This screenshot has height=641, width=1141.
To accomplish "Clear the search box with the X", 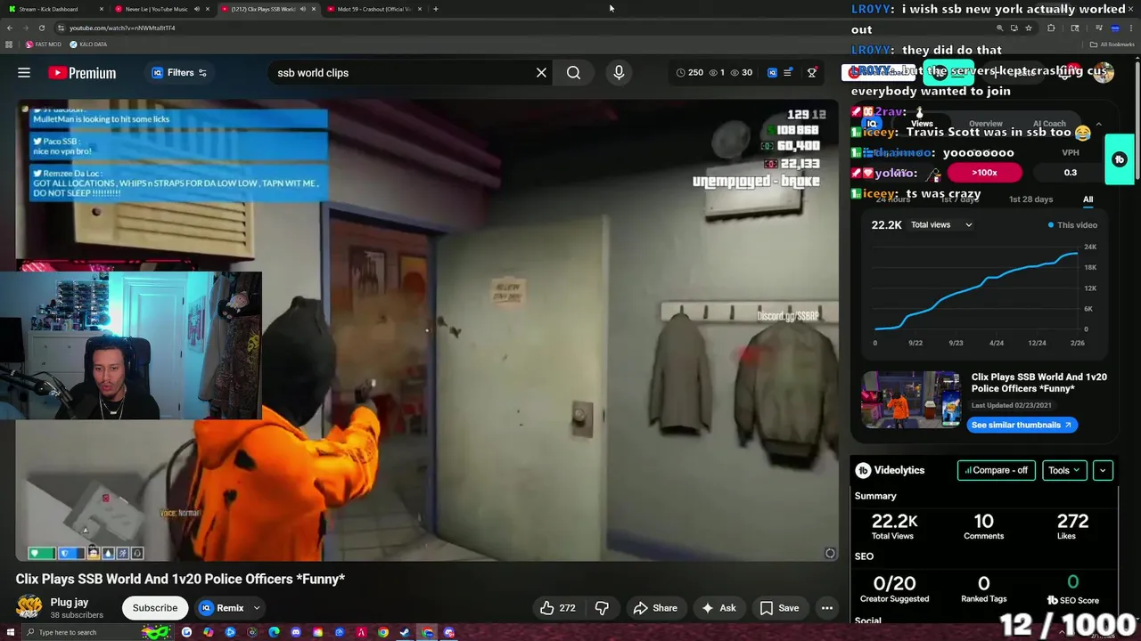I will (x=541, y=73).
